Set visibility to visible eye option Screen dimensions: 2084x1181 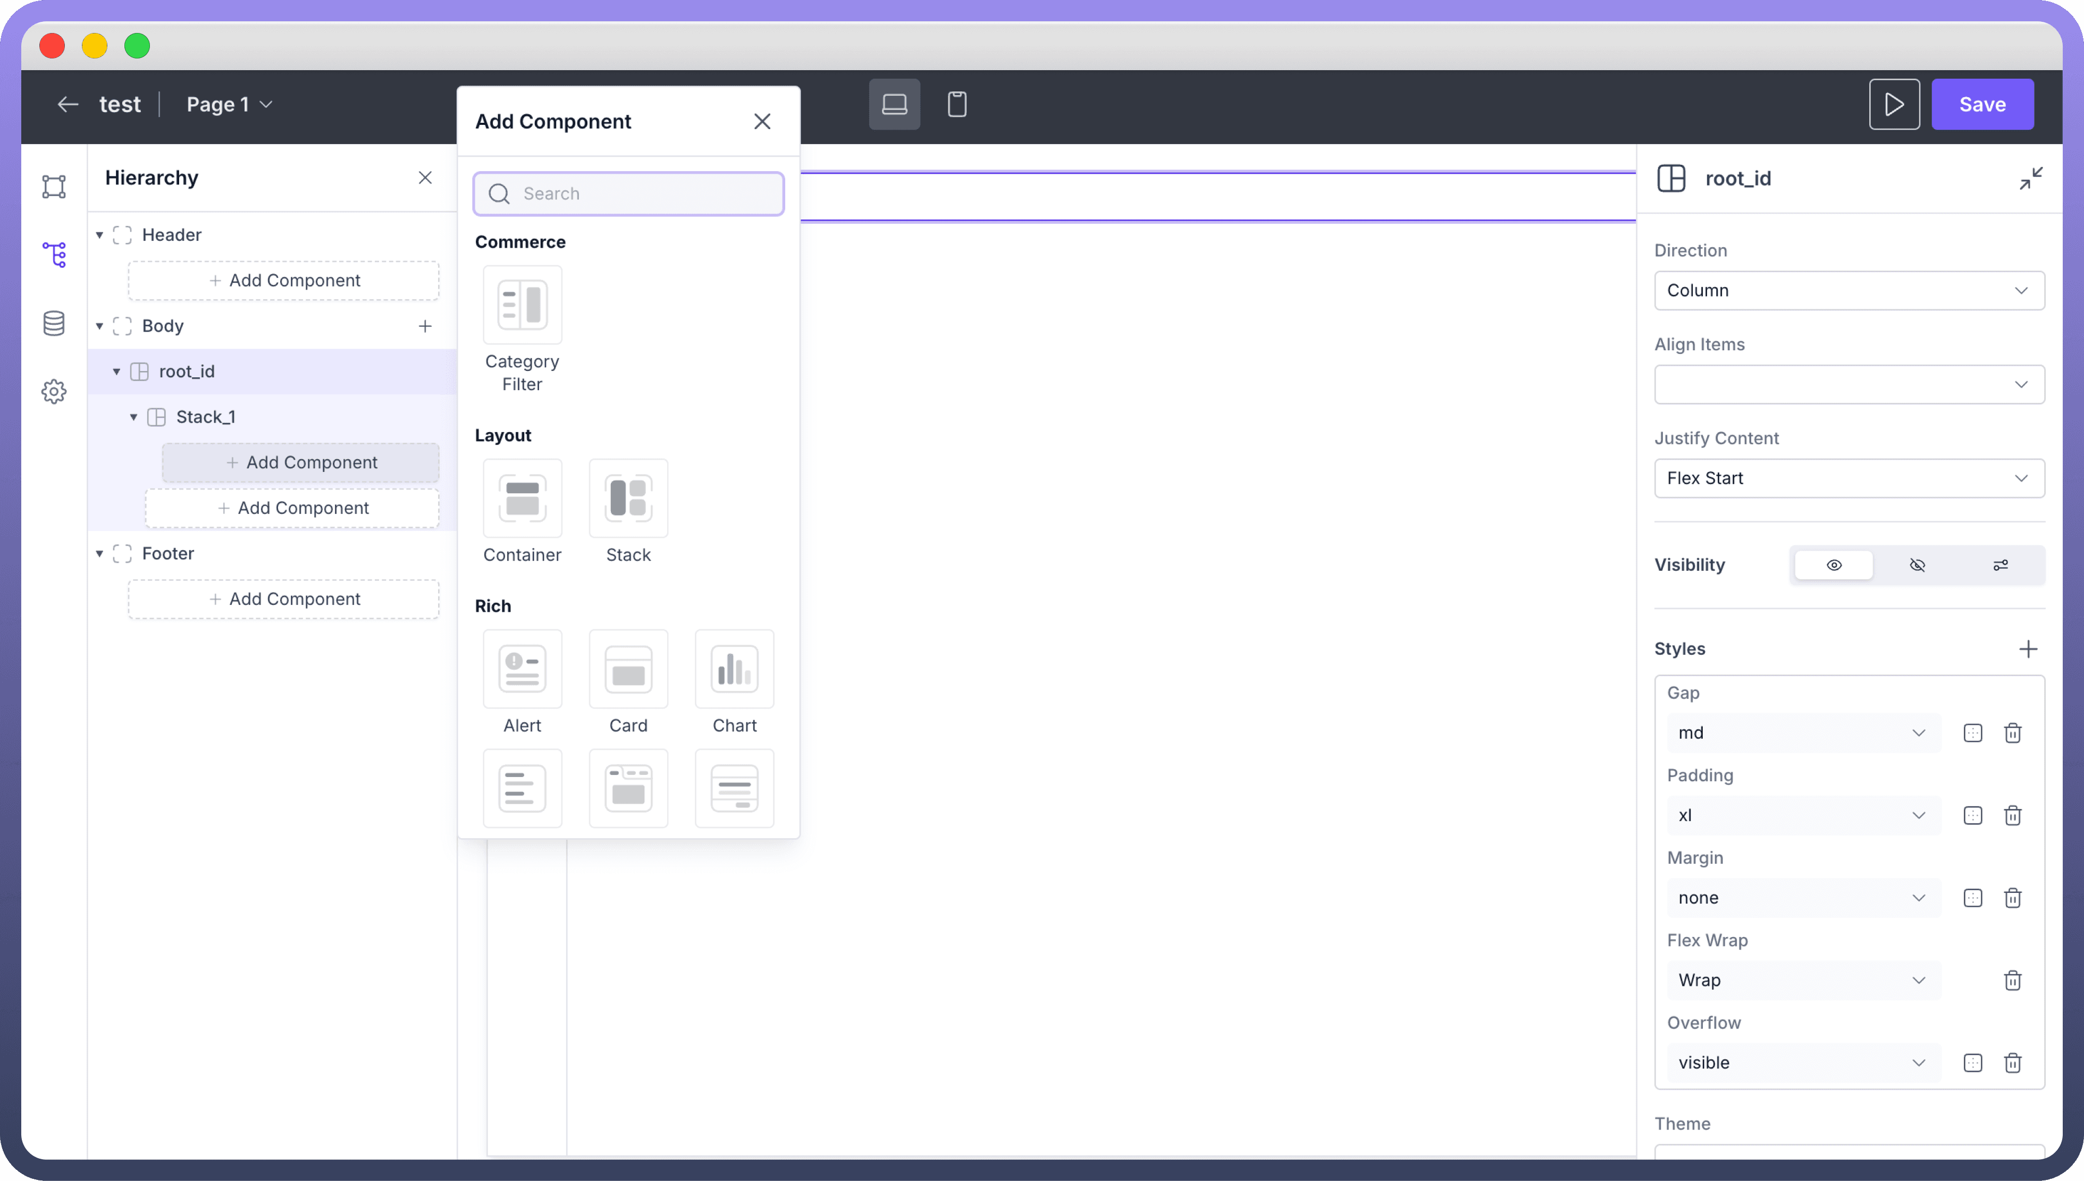pos(1834,566)
